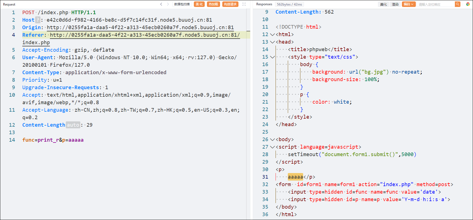Click the Accept-Encoding header line

[x=68, y=50]
